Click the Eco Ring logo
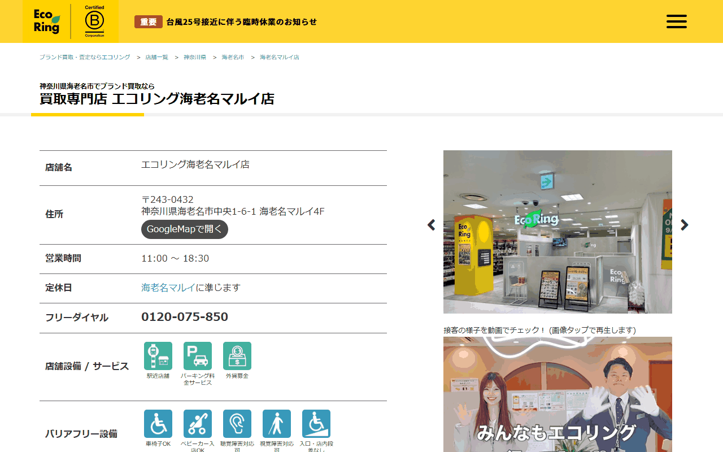This screenshot has width=723, height=452. (x=46, y=21)
